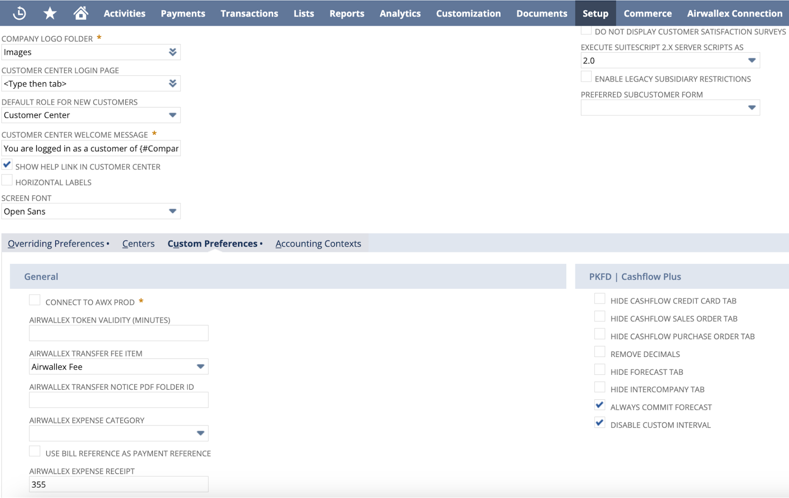Enable Hide Cashflow Credit Card Tab
This screenshot has width=789, height=498.
(x=600, y=298)
